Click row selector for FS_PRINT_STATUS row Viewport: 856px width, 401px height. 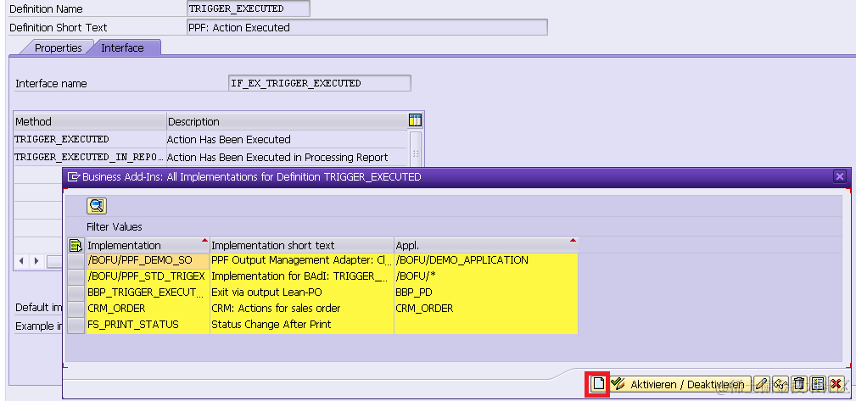[x=76, y=325]
